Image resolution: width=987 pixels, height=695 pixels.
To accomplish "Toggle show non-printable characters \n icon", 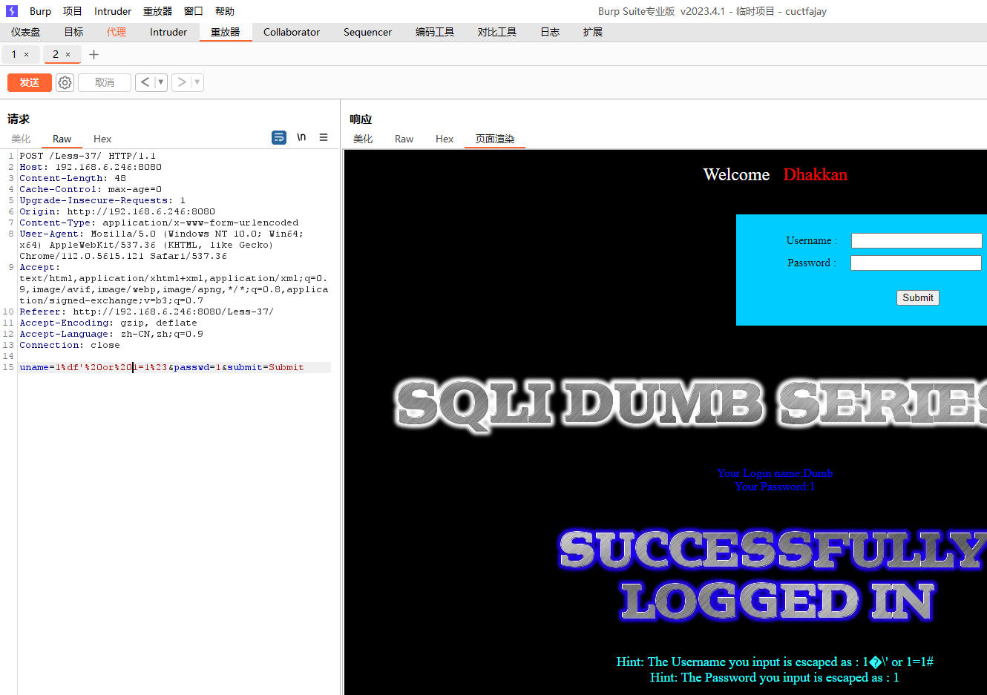I will point(301,137).
